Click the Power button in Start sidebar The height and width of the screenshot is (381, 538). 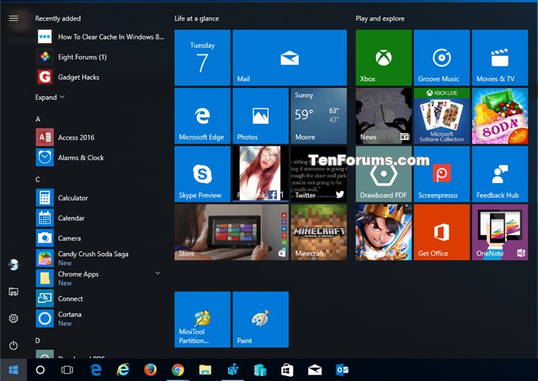coord(14,345)
